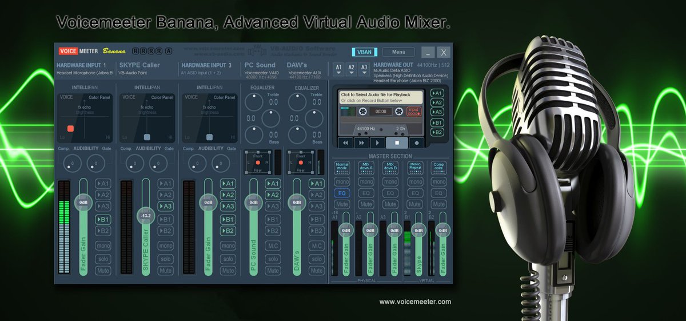Change the A2 bus MIX down A mode
Viewport: 686px width, 321px height.
[366, 168]
